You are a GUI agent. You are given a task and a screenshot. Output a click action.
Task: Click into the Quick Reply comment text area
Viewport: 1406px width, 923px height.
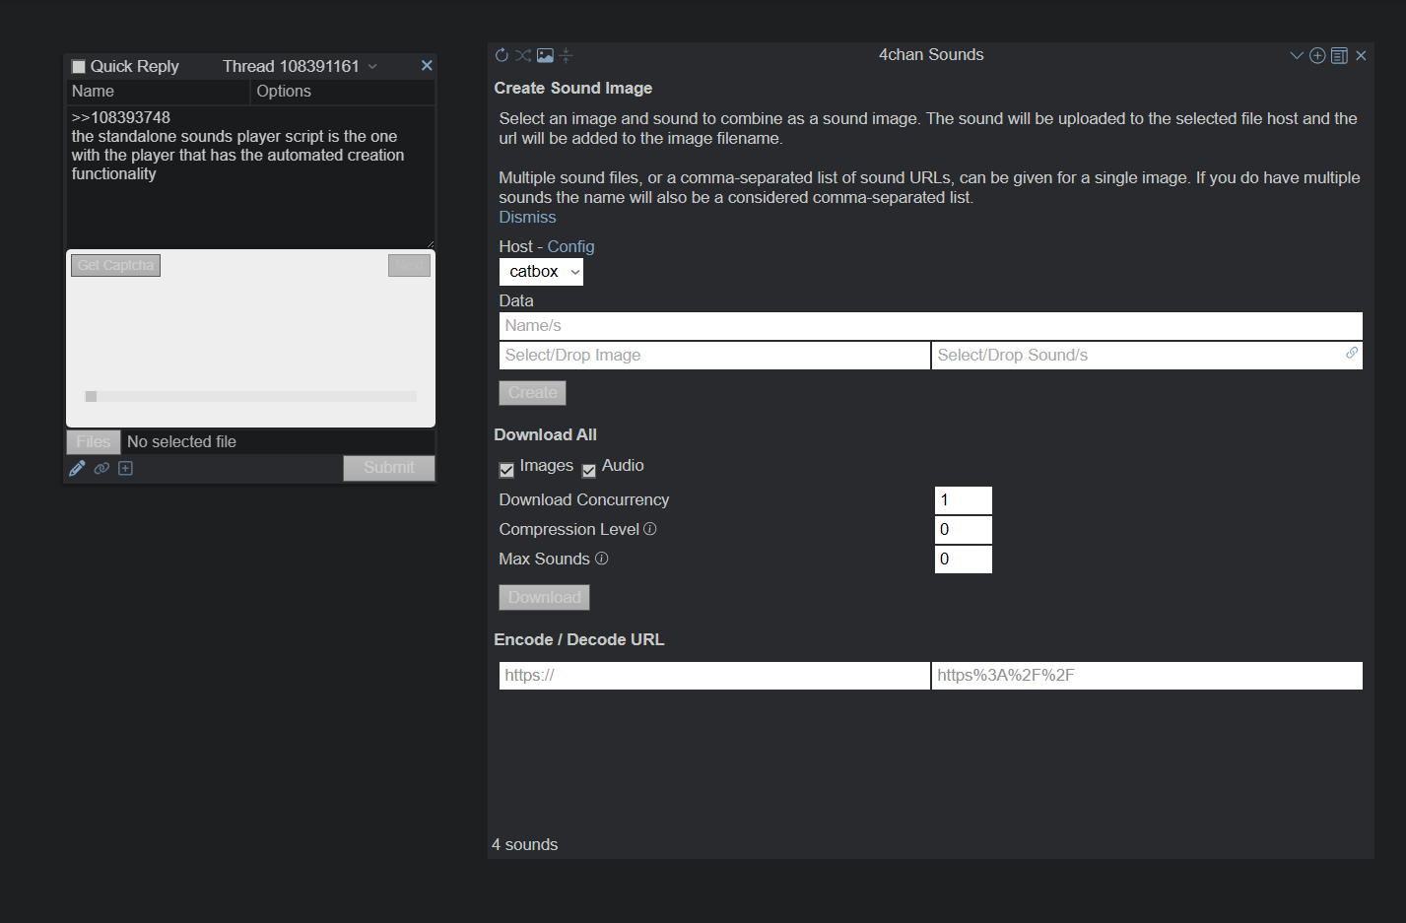(x=250, y=176)
